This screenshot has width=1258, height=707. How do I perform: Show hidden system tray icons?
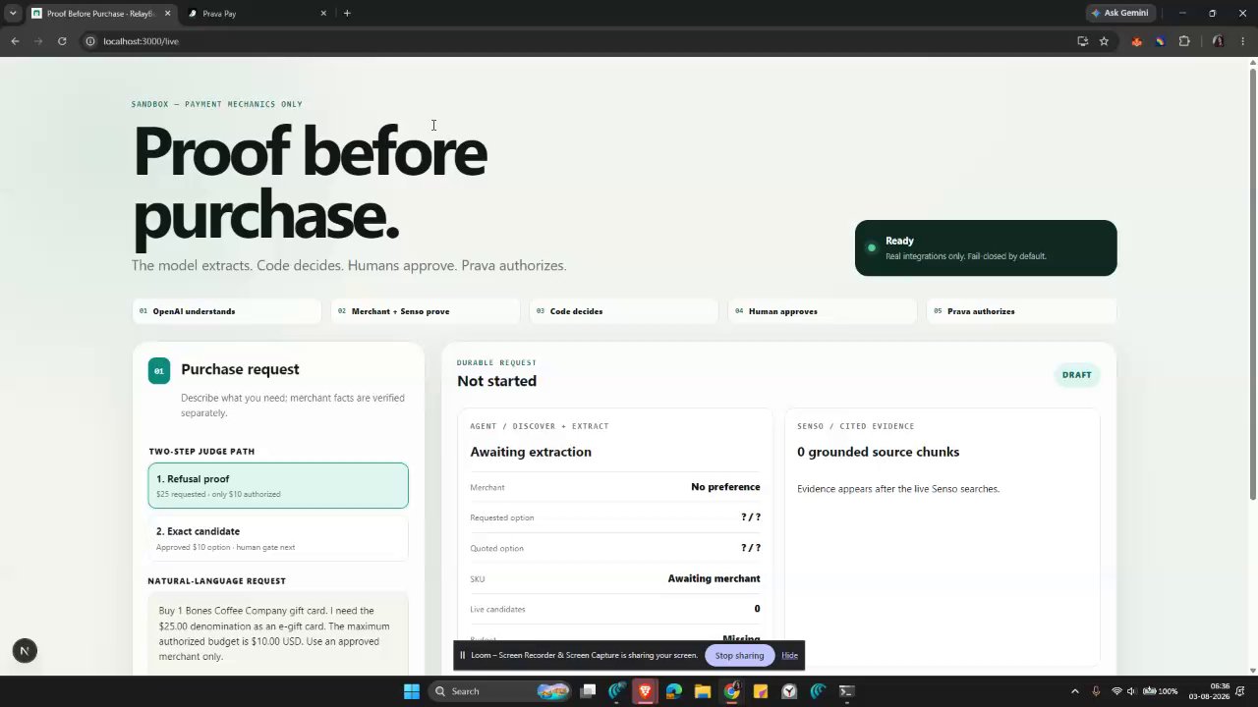coord(1074,691)
